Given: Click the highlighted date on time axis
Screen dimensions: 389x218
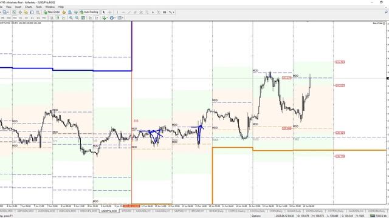Looking at the screenshot, I should click(132, 206).
